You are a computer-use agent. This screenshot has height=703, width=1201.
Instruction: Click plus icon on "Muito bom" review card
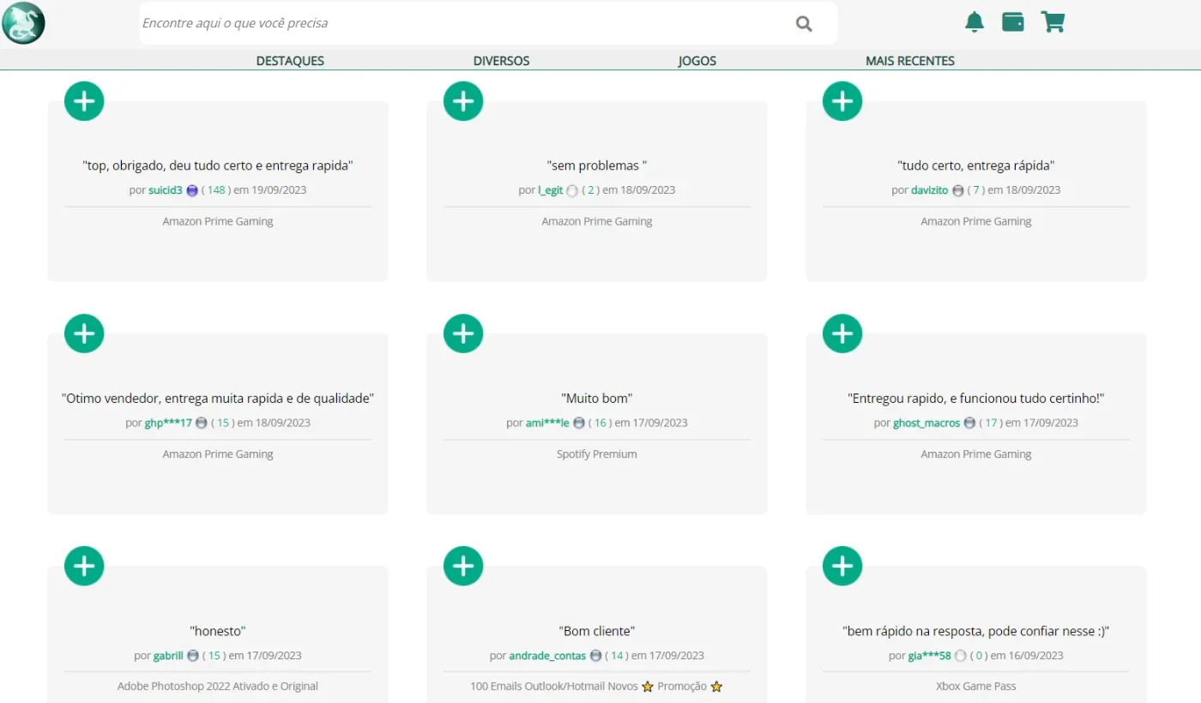click(463, 333)
